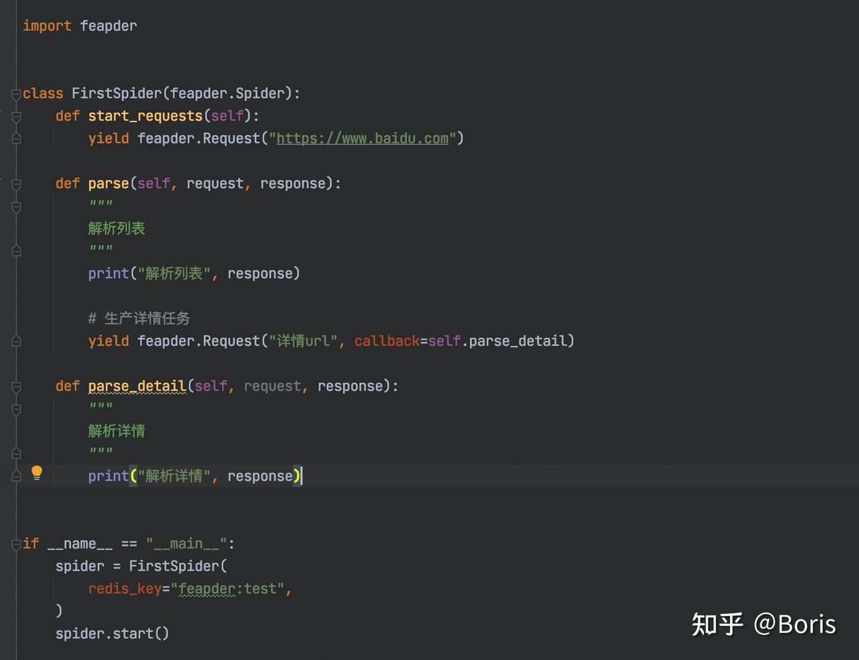Click the '解析详情' docstring text

coord(116,431)
